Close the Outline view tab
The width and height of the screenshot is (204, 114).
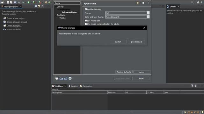(178, 7)
